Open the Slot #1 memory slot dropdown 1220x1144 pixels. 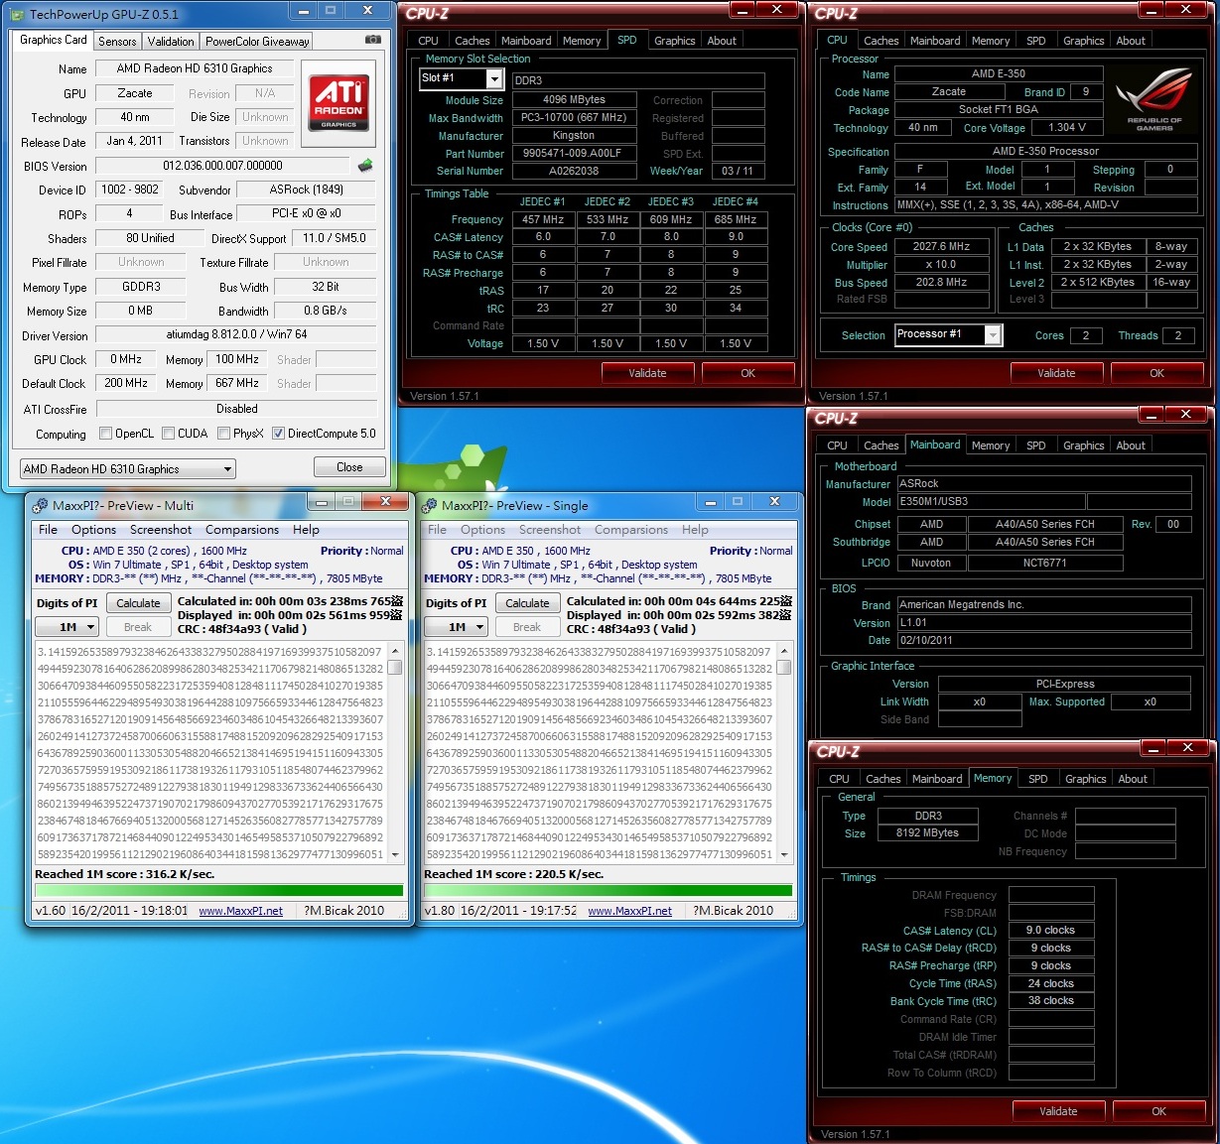(x=462, y=78)
